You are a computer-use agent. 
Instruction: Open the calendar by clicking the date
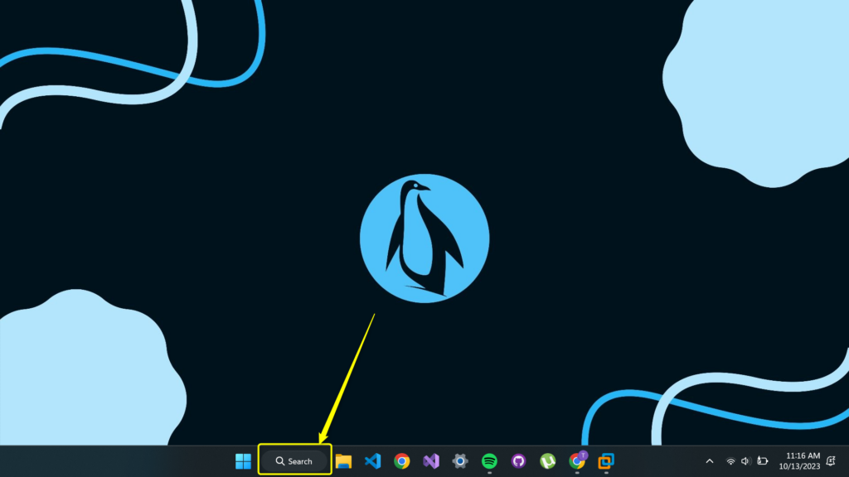798,466
